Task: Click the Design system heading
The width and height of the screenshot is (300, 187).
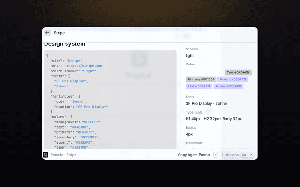Action: [65, 44]
